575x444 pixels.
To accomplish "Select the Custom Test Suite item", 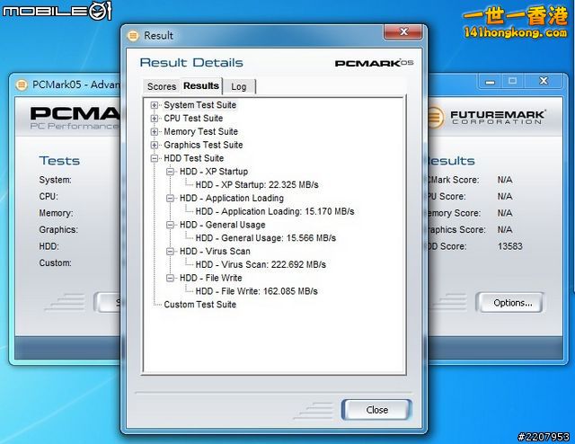I will point(199,305).
